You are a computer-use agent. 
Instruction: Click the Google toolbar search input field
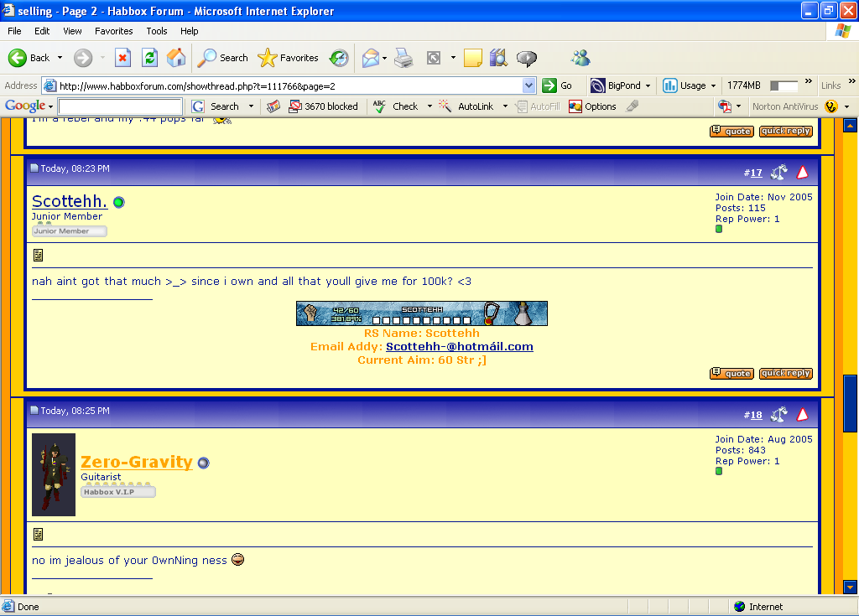tap(120, 106)
